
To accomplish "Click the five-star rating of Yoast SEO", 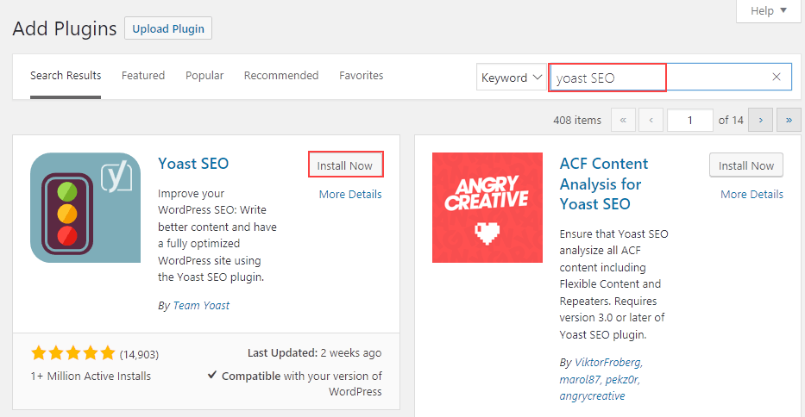I will [72, 353].
